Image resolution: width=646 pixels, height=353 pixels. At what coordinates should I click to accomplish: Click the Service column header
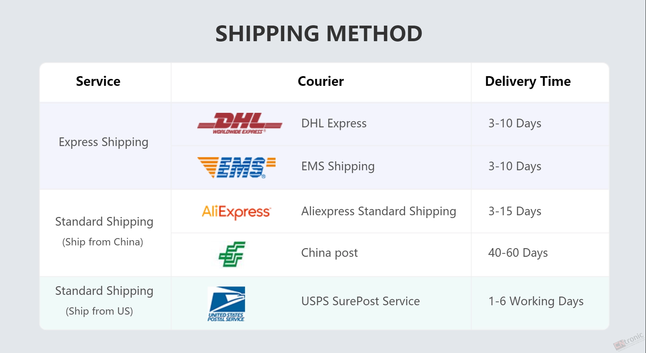click(x=98, y=81)
